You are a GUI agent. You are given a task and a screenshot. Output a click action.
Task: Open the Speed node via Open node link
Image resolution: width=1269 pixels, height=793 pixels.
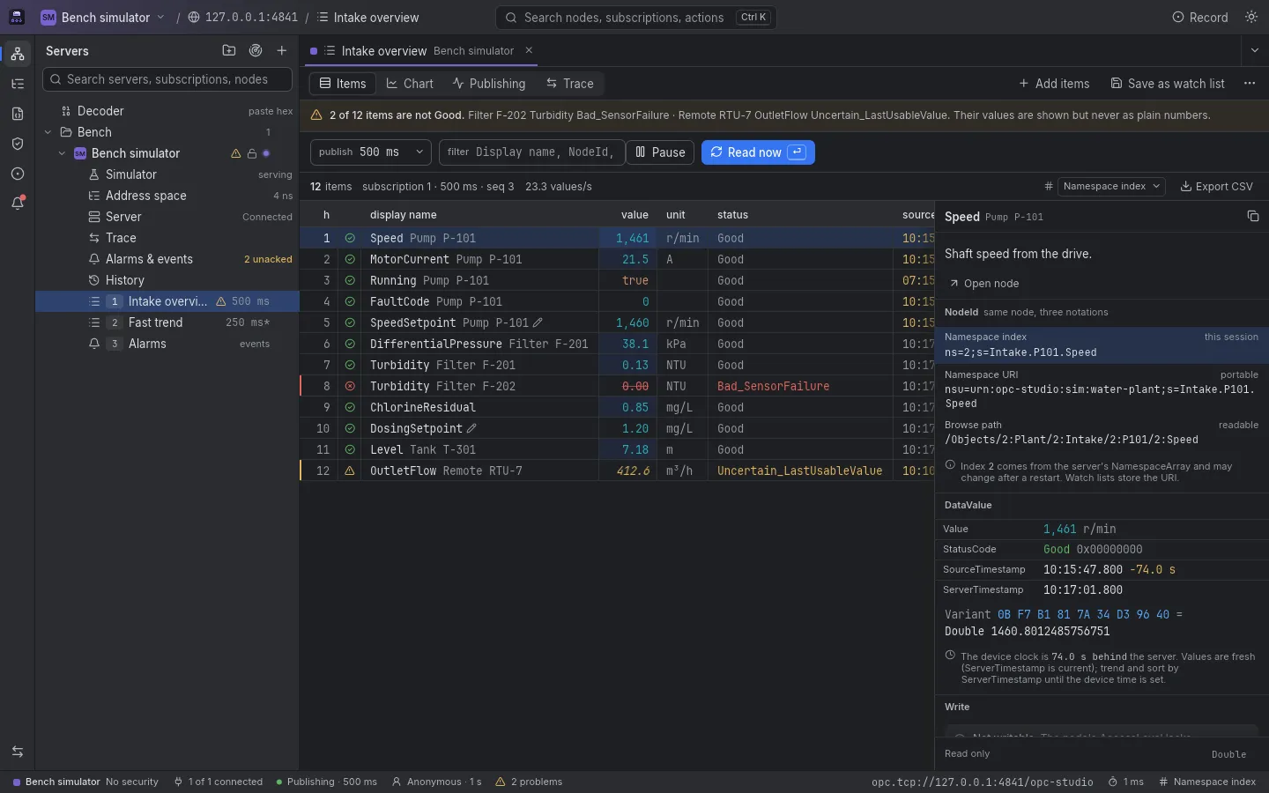click(984, 284)
